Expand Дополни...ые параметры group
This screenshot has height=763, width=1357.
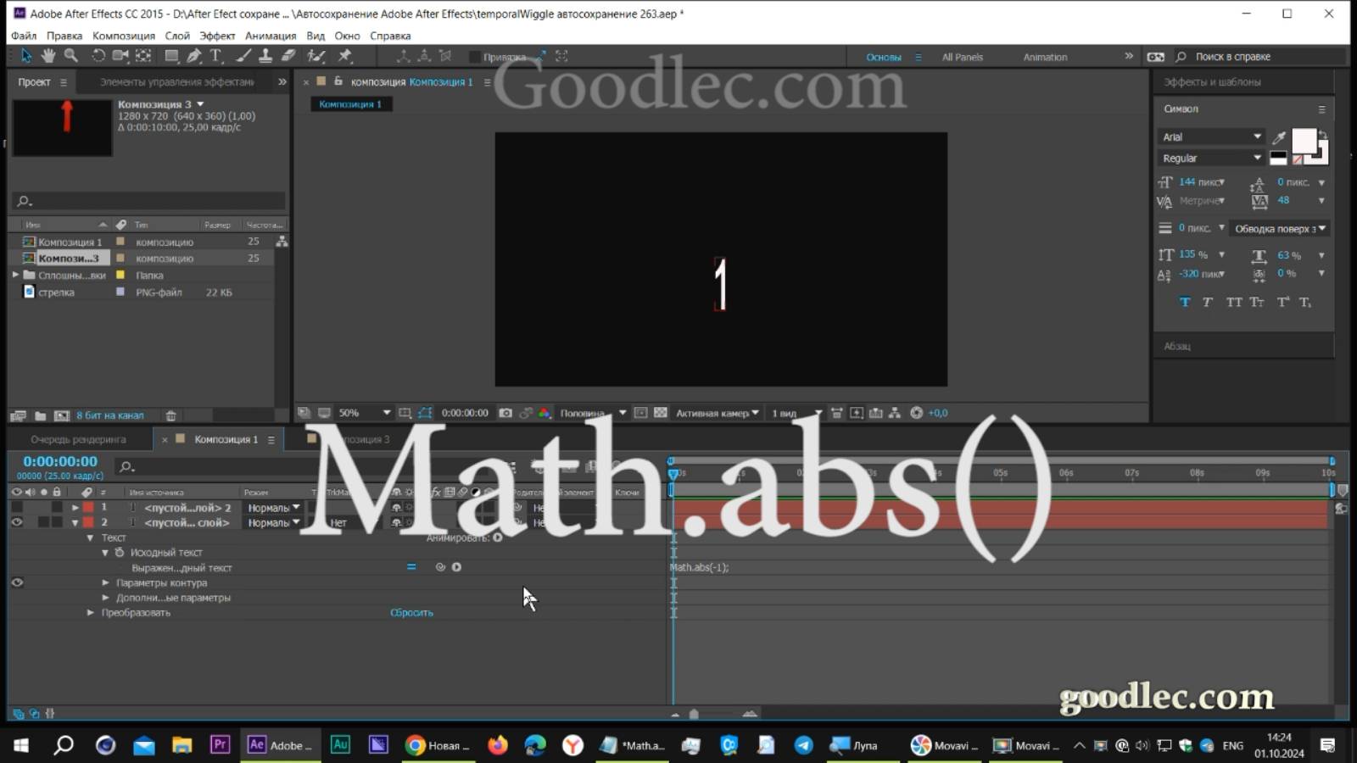[x=105, y=598]
